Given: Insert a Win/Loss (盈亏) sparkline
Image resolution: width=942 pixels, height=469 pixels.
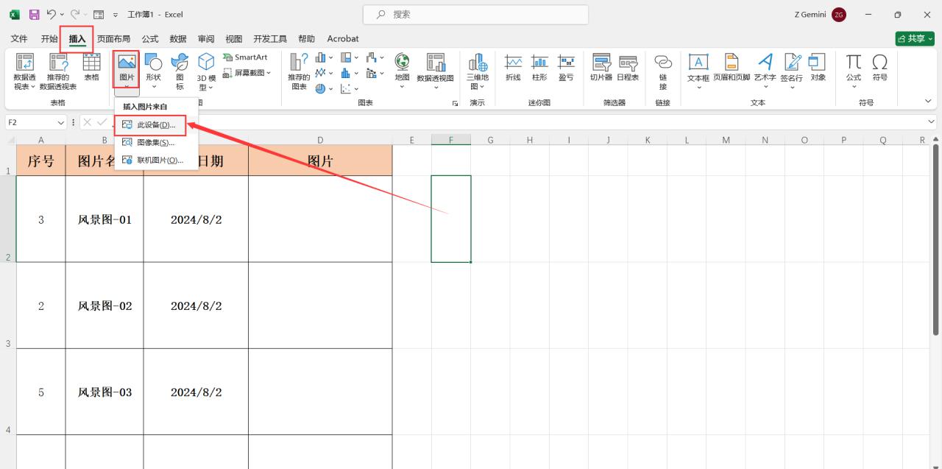Looking at the screenshot, I should pyautogui.click(x=566, y=67).
